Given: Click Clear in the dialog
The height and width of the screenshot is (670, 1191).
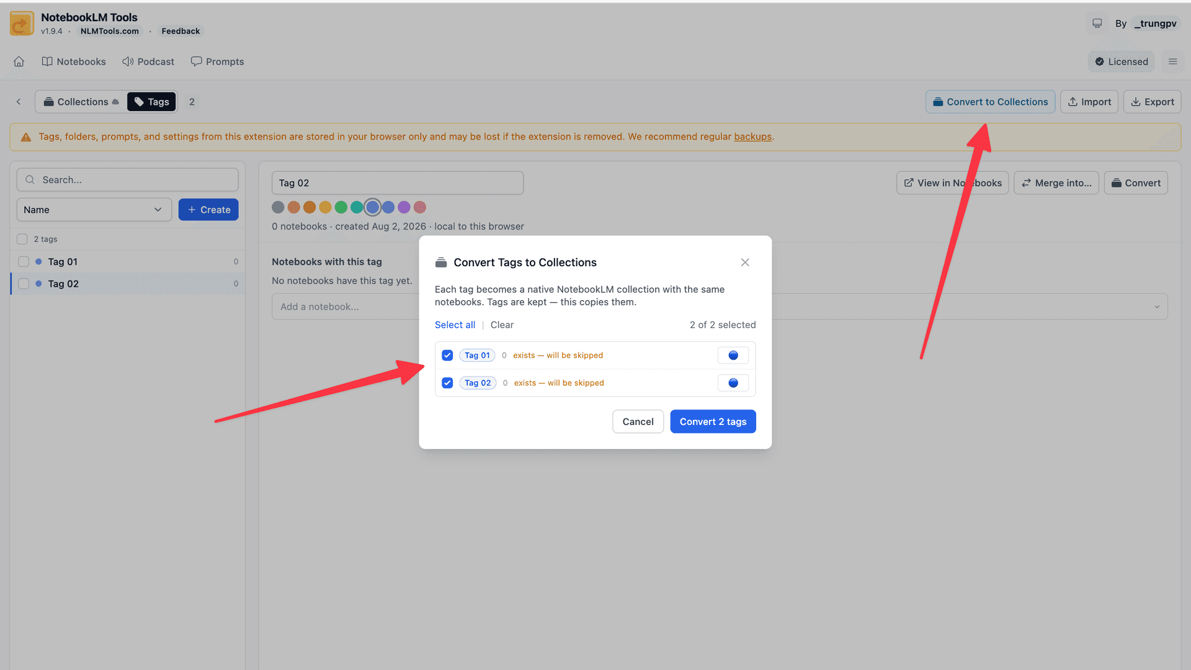Looking at the screenshot, I should tap(502, 325).
